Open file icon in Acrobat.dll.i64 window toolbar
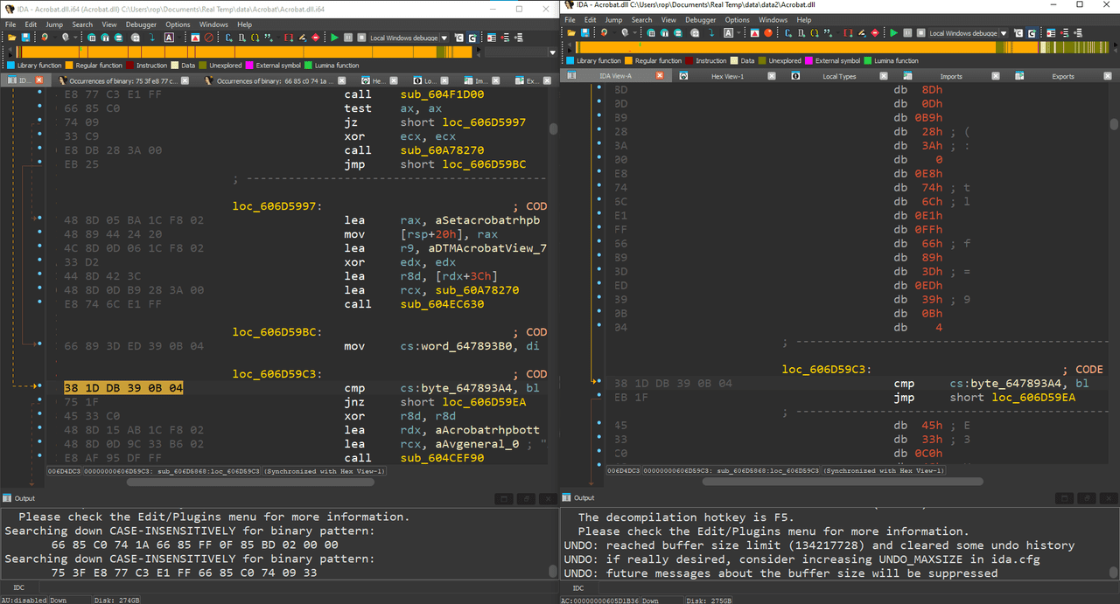Image resolution: width=1120 pixels, height=604 pixels. pyautogui.click(x=11, y=38)
